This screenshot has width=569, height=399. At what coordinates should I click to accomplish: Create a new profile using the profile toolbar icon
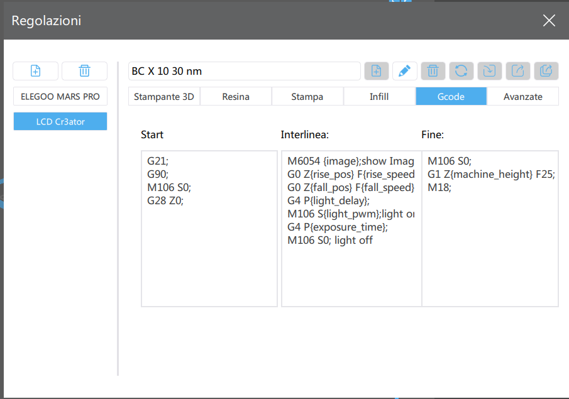tap(376, 71)
